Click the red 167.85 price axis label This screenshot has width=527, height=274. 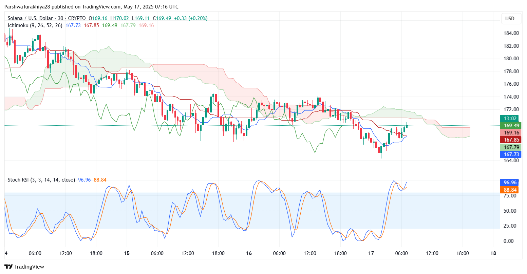point(512,140)
